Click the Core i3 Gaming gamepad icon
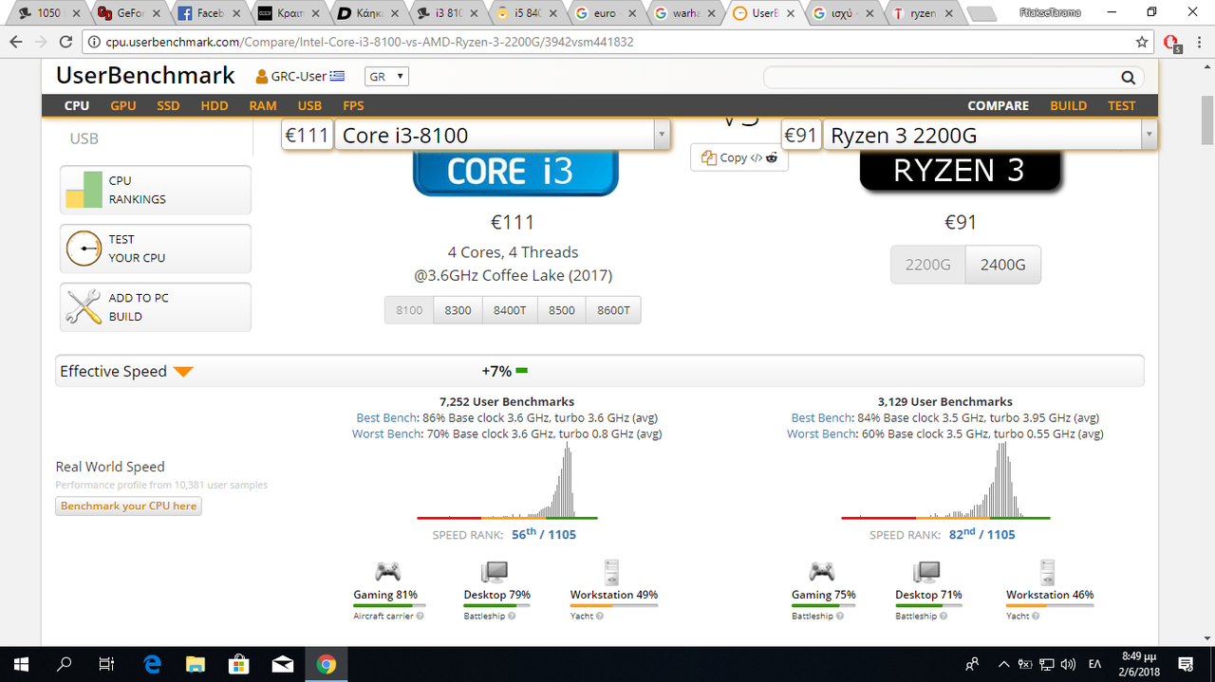Viewport: 1215px width, 682px height. point(386,572)
